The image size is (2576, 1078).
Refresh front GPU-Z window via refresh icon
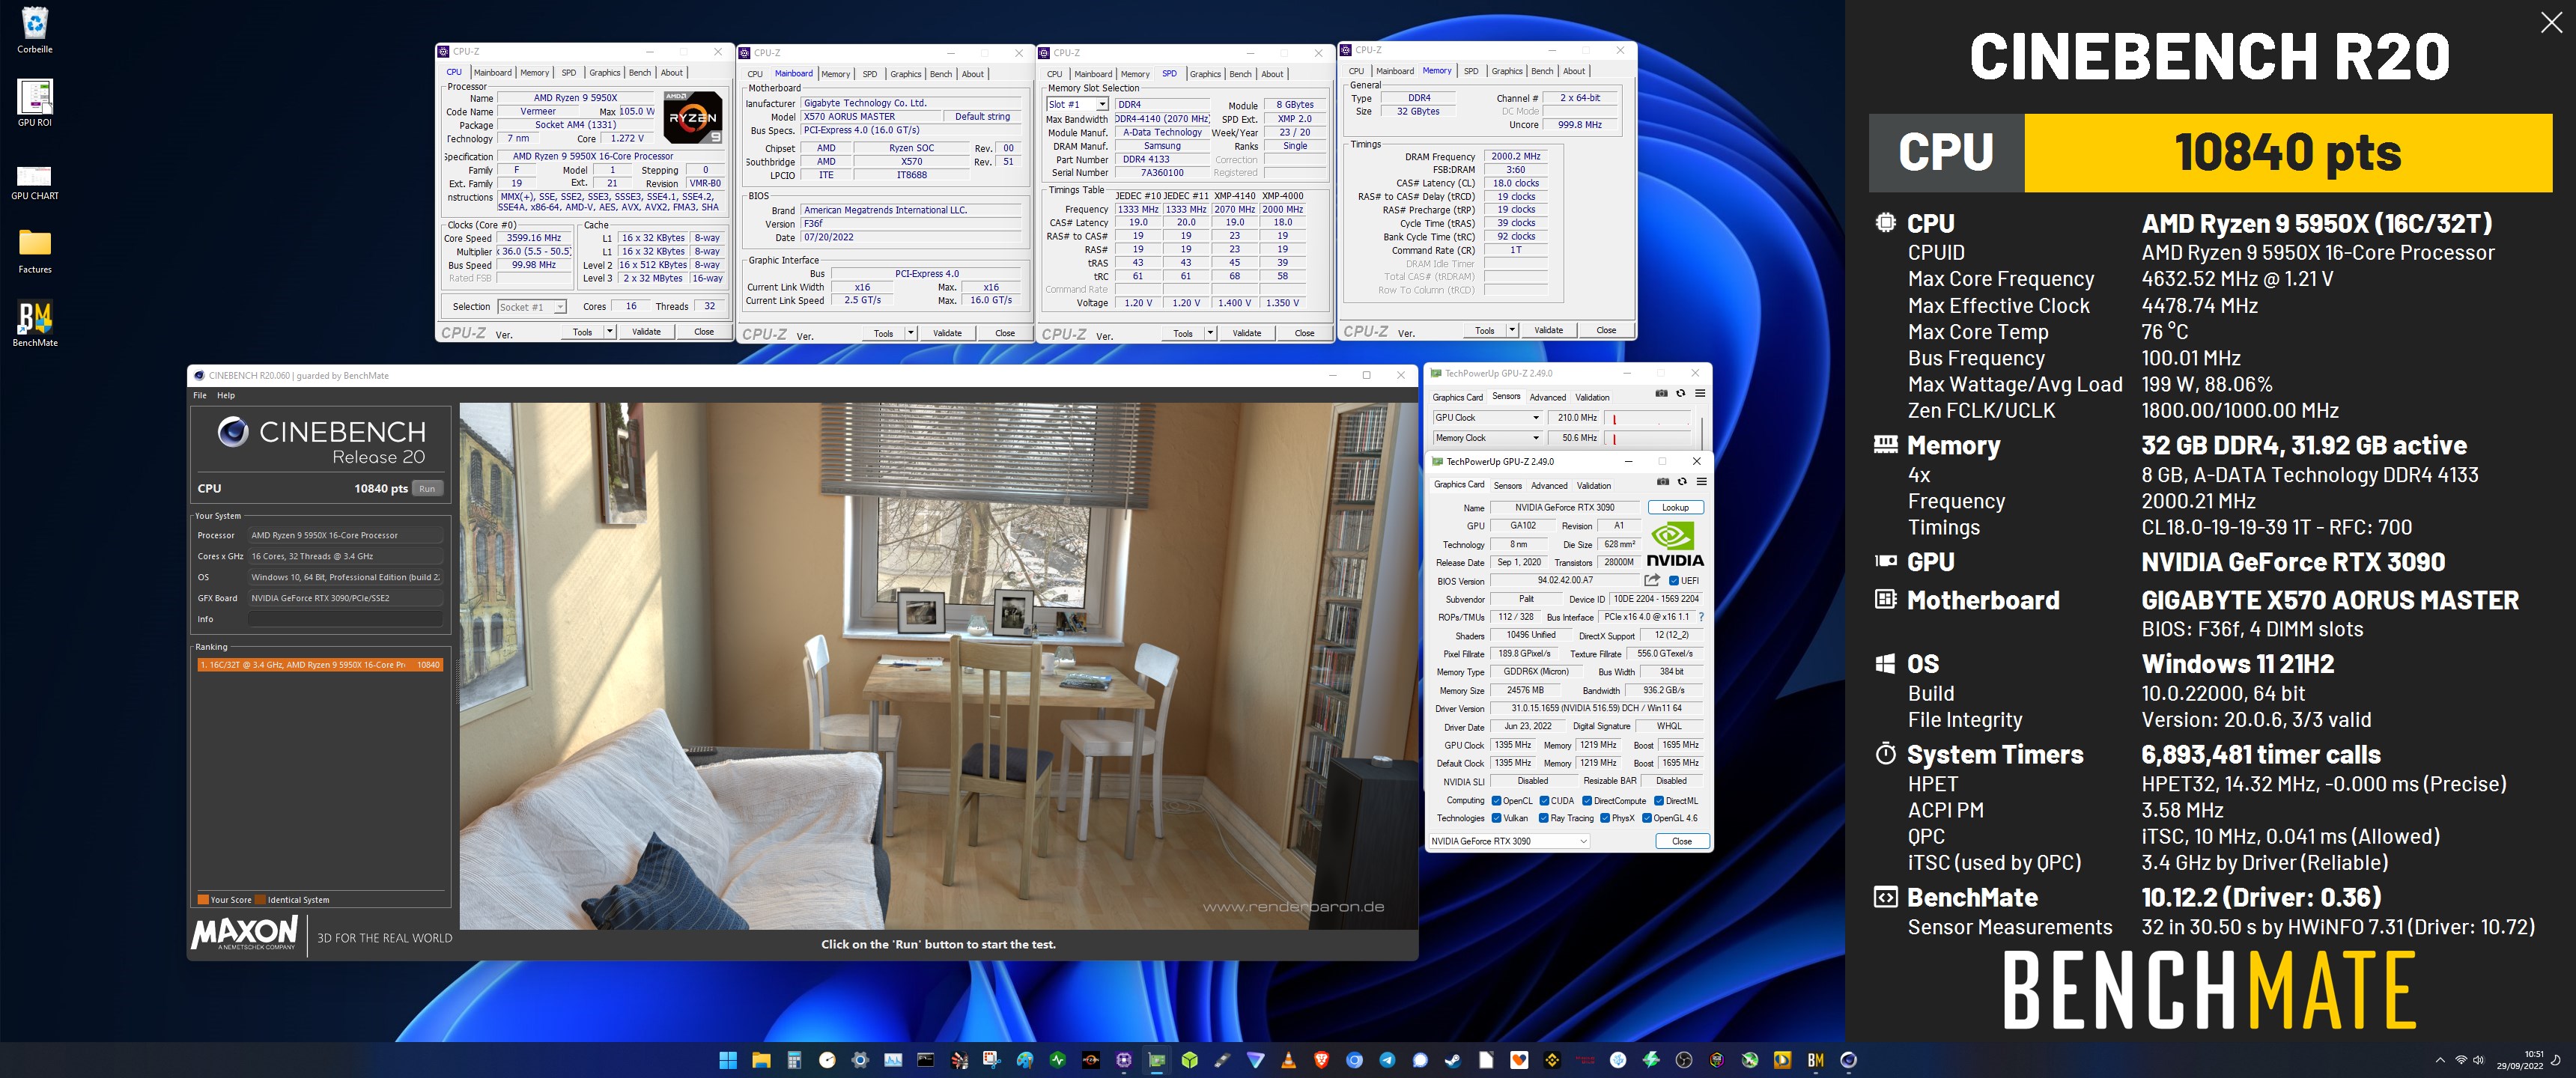[1682, 481]
